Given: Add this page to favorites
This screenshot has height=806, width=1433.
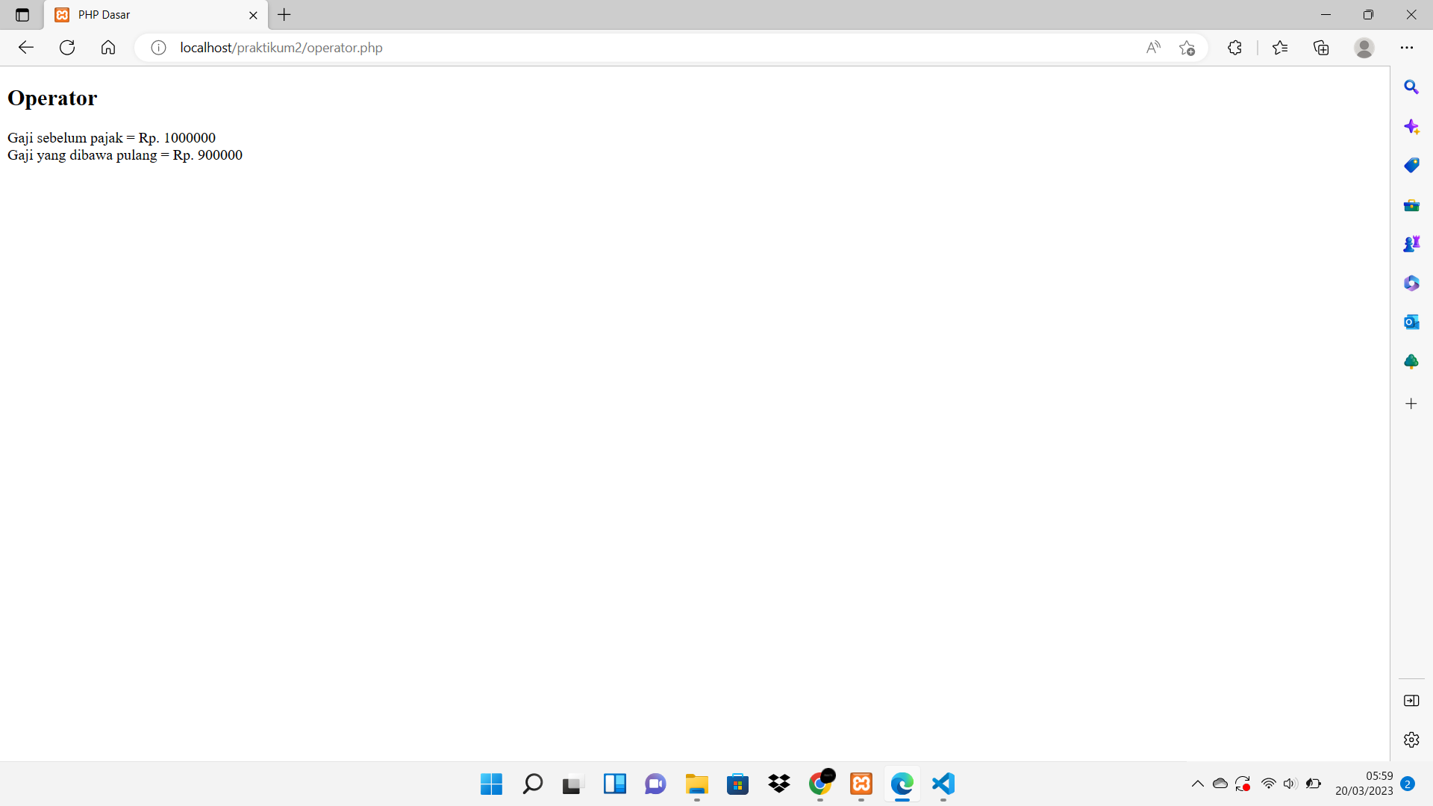Looking at the screenshot, I should click(1187, 48).
